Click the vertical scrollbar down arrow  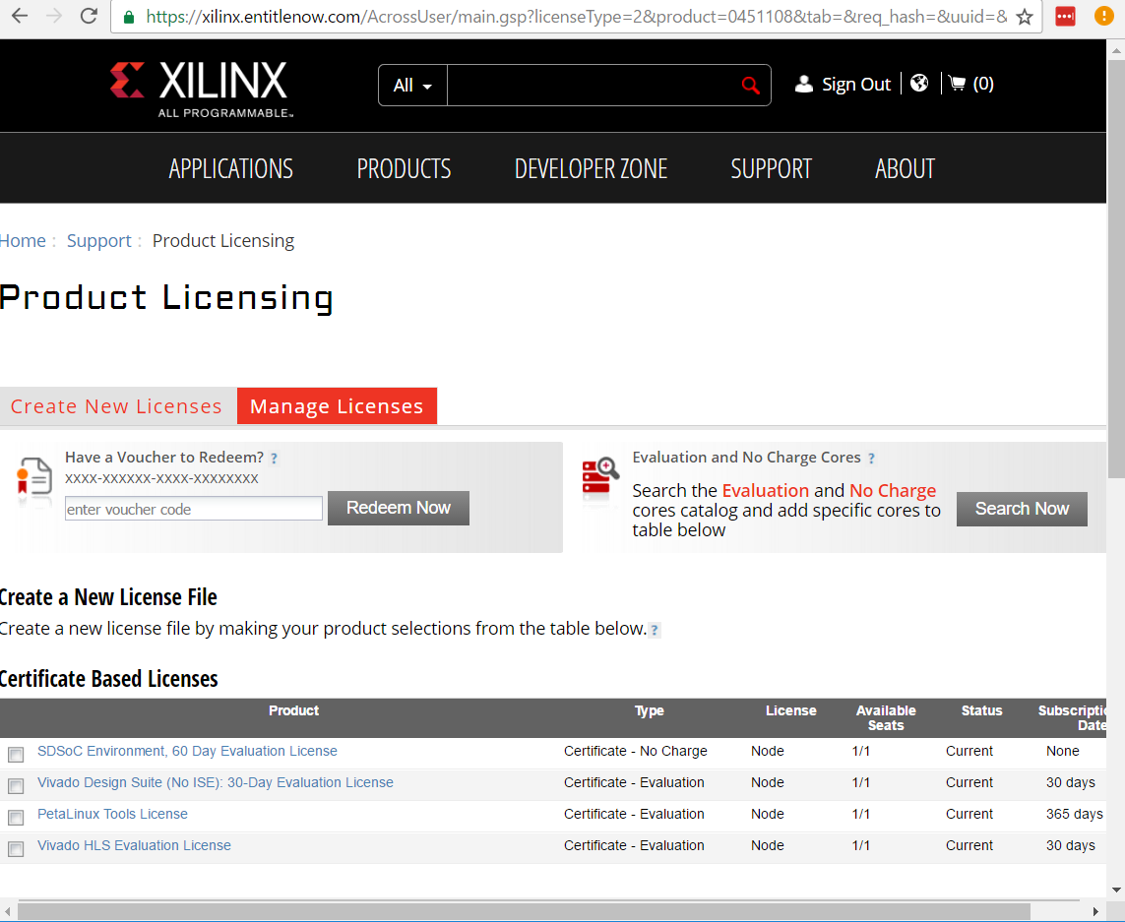pyautogui.click(x=1116, y=891)
